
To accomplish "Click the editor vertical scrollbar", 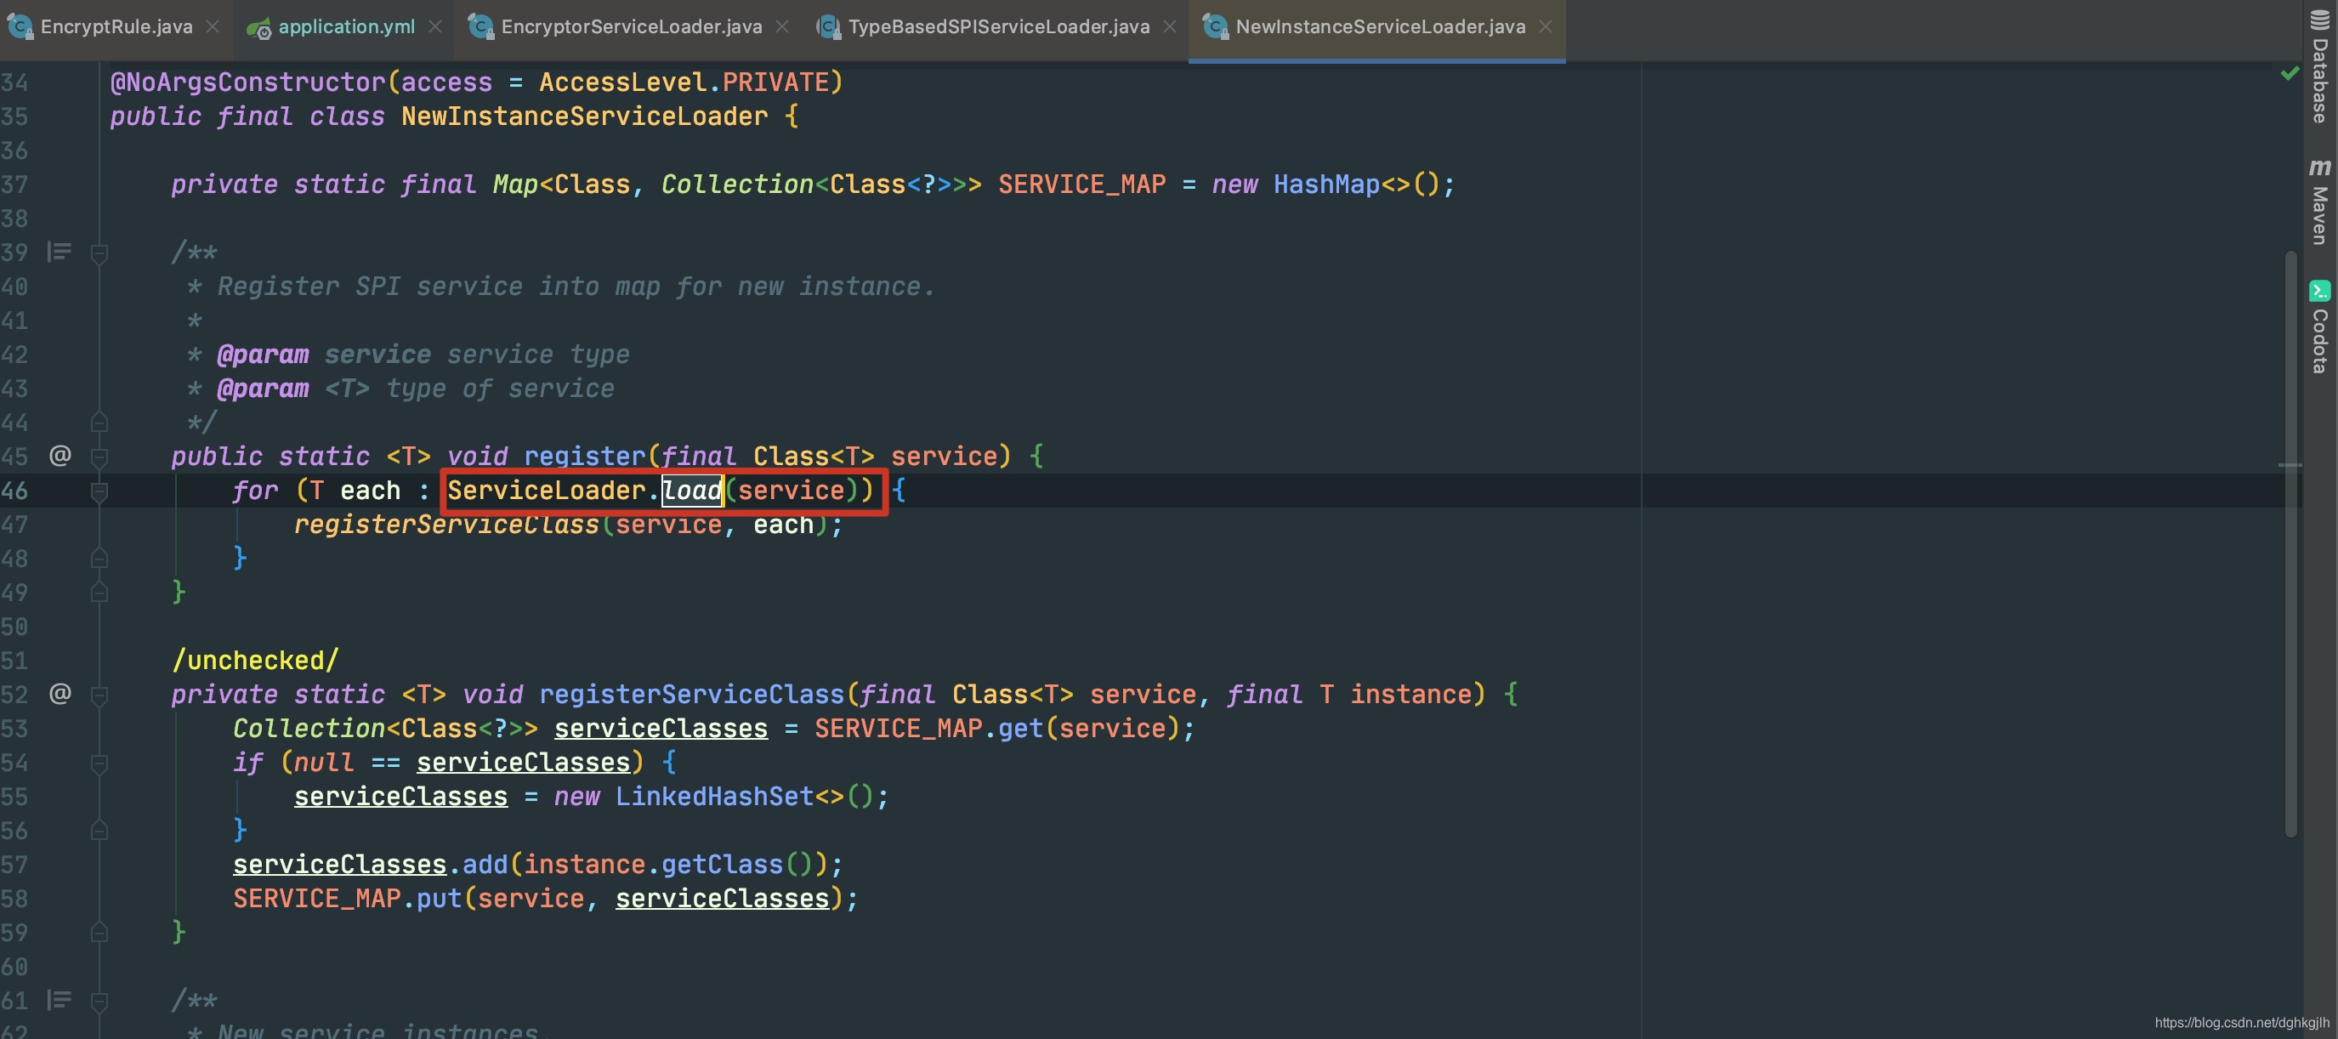I will click(2290, 542).
